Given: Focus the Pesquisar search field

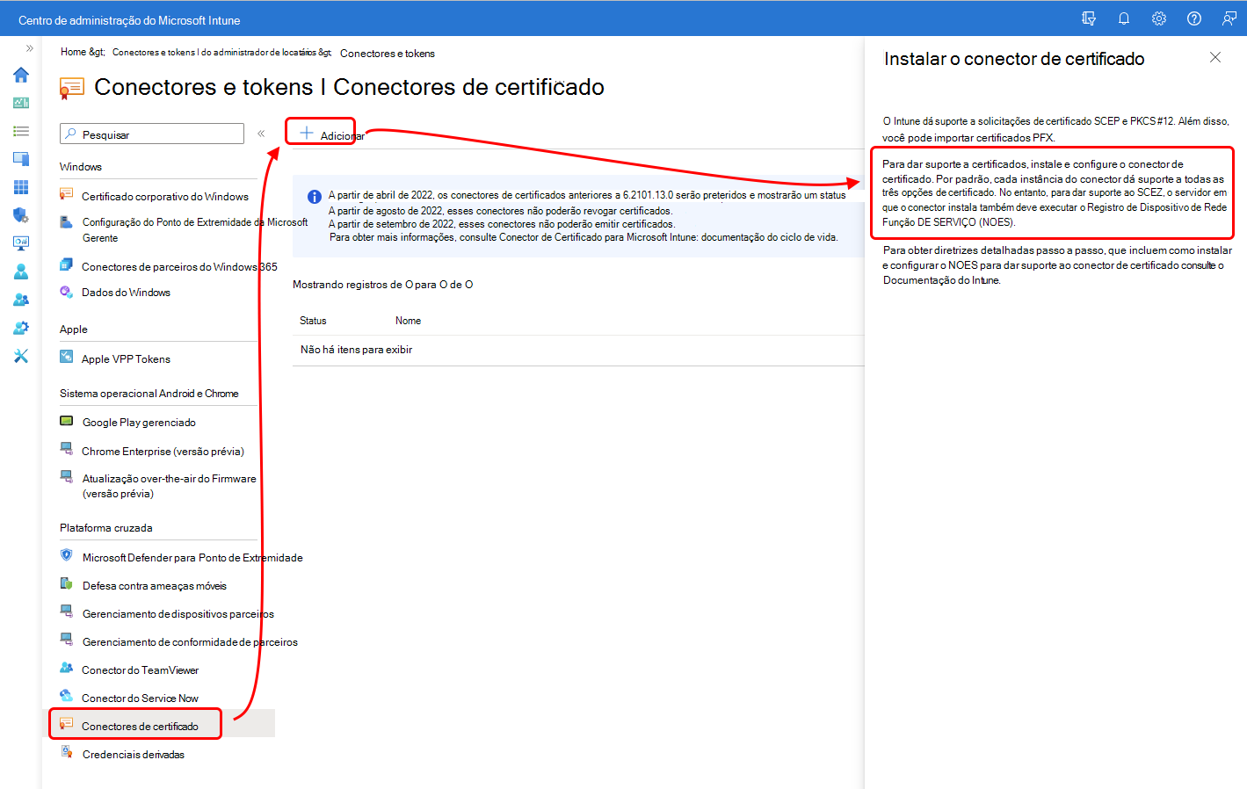Looking at the screenshot, I should pyautogui.click(x=152, y=134).
